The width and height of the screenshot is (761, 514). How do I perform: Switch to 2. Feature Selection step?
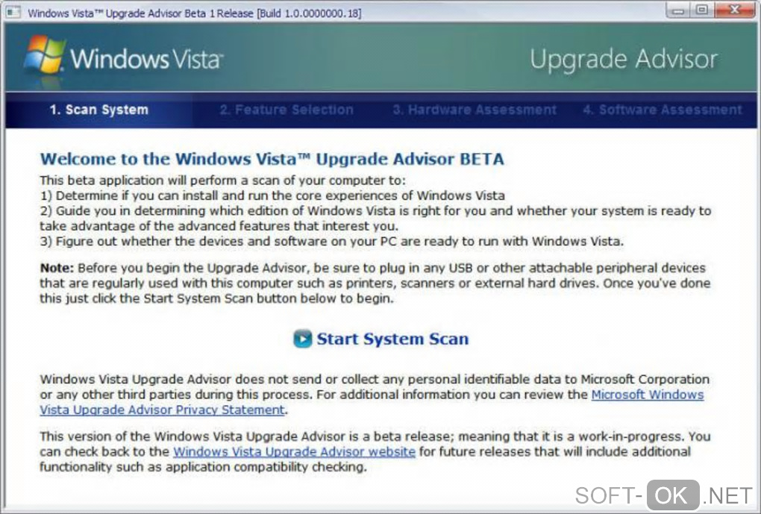click(x=286, y=110)
